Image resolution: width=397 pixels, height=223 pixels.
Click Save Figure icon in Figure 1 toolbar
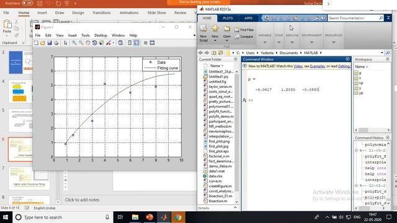tap(50, 43)
